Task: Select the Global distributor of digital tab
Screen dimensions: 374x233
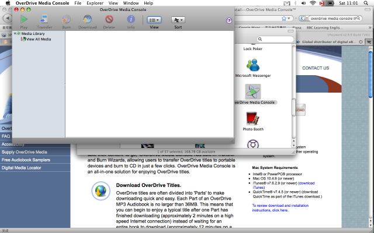Action: (329, 42)
